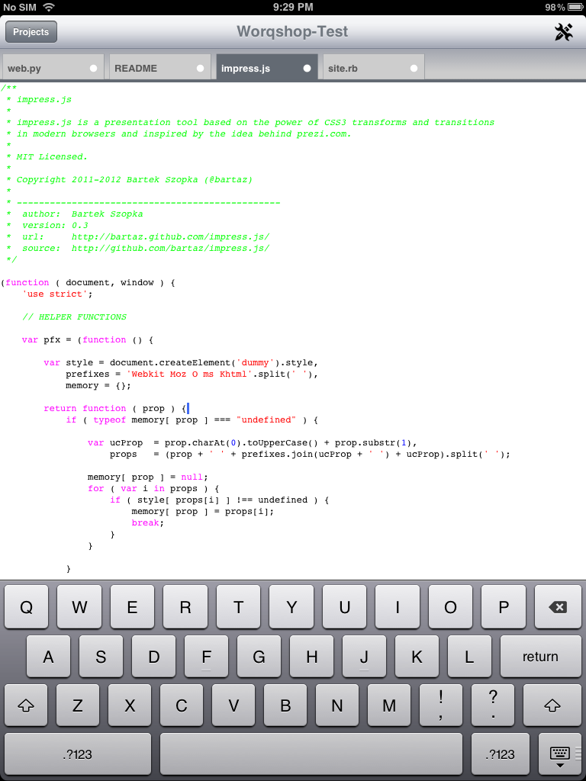This screenshot has width=586, height=781.
Task: Tap the space bar key
Action: point(311,754)
